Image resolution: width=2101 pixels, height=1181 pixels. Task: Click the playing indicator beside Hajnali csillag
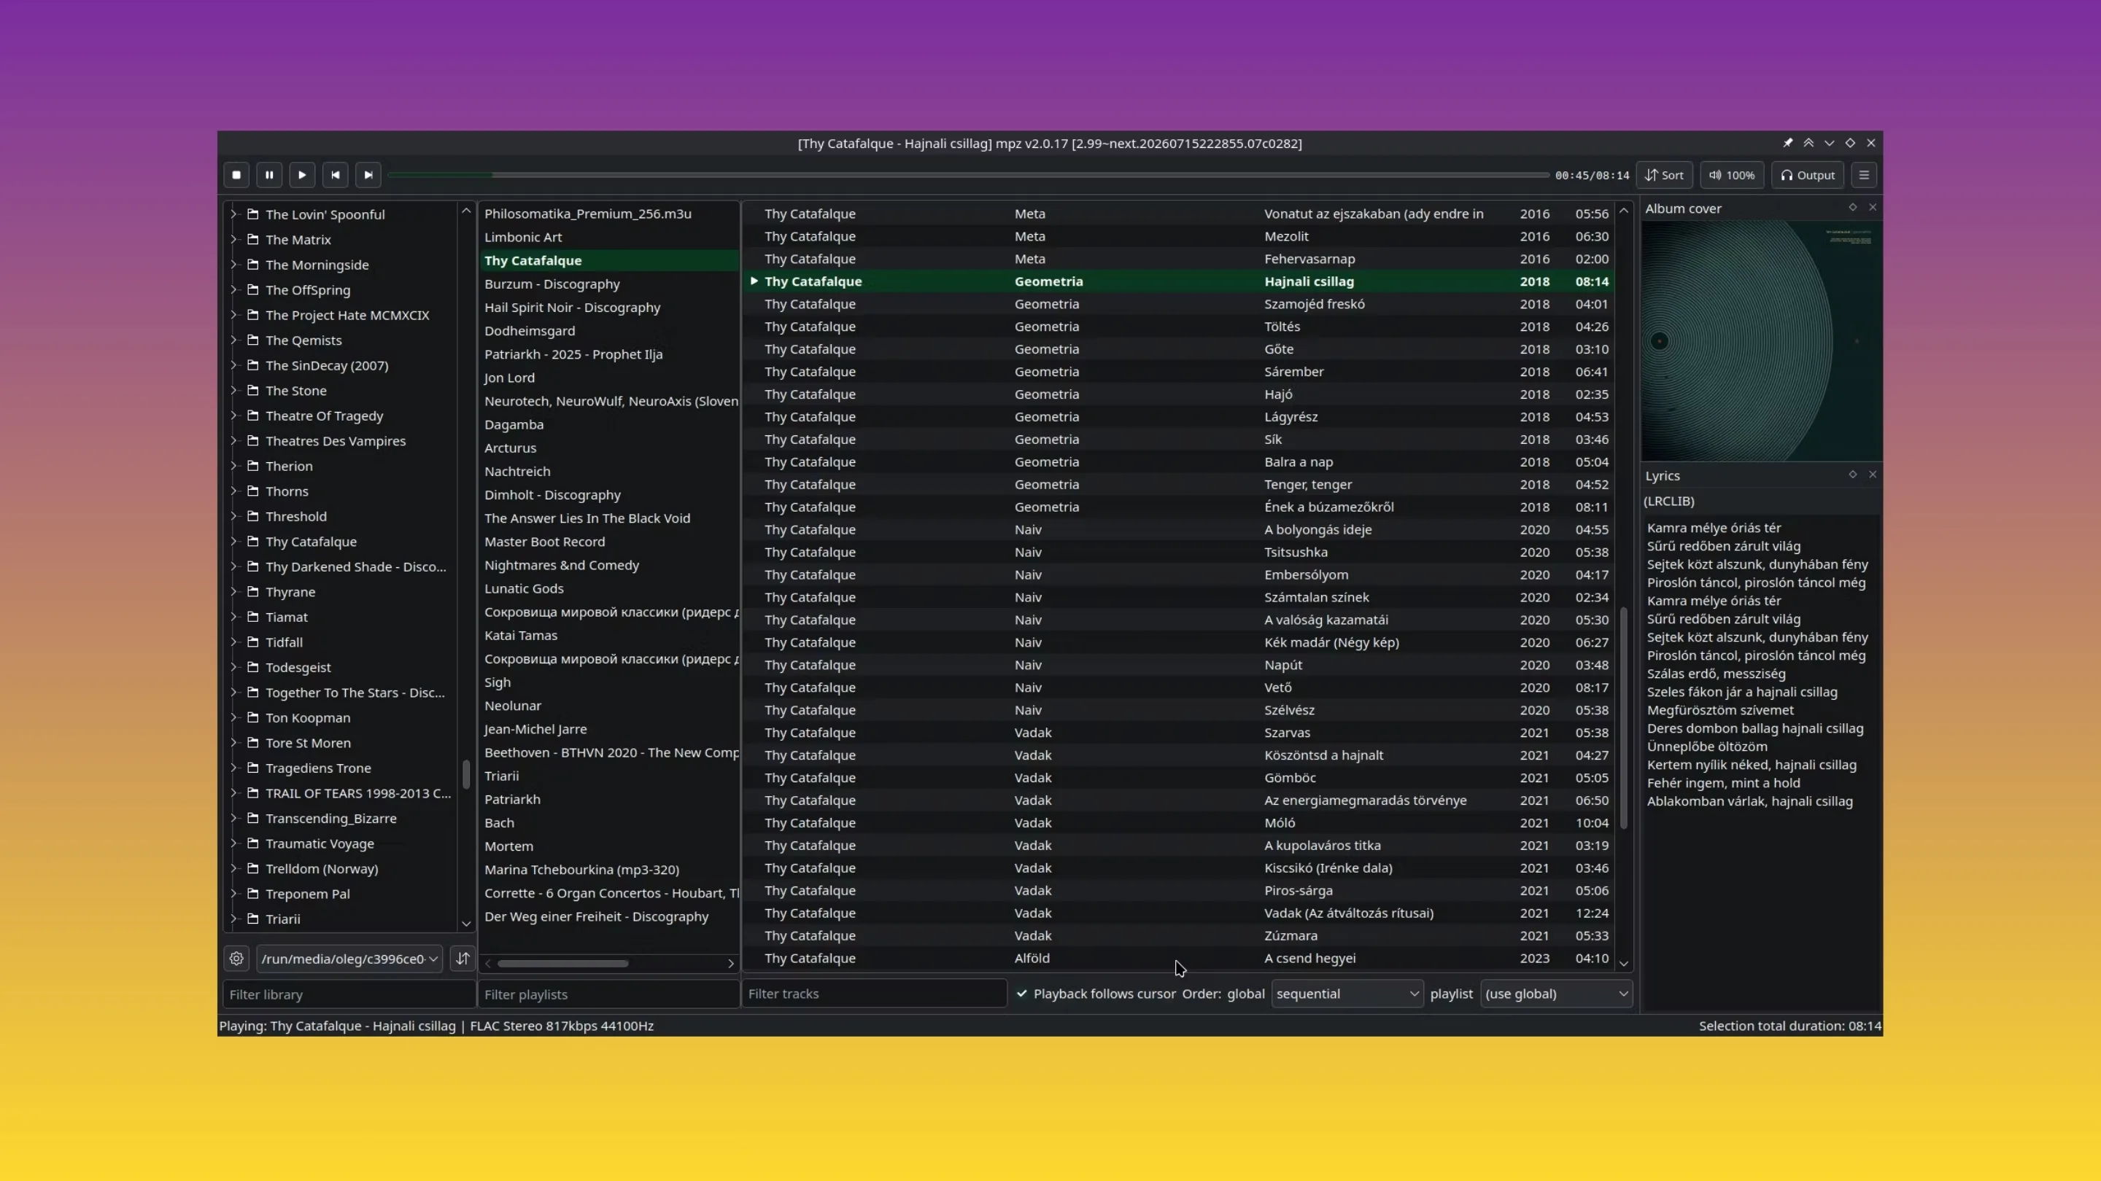pos(754,281)
